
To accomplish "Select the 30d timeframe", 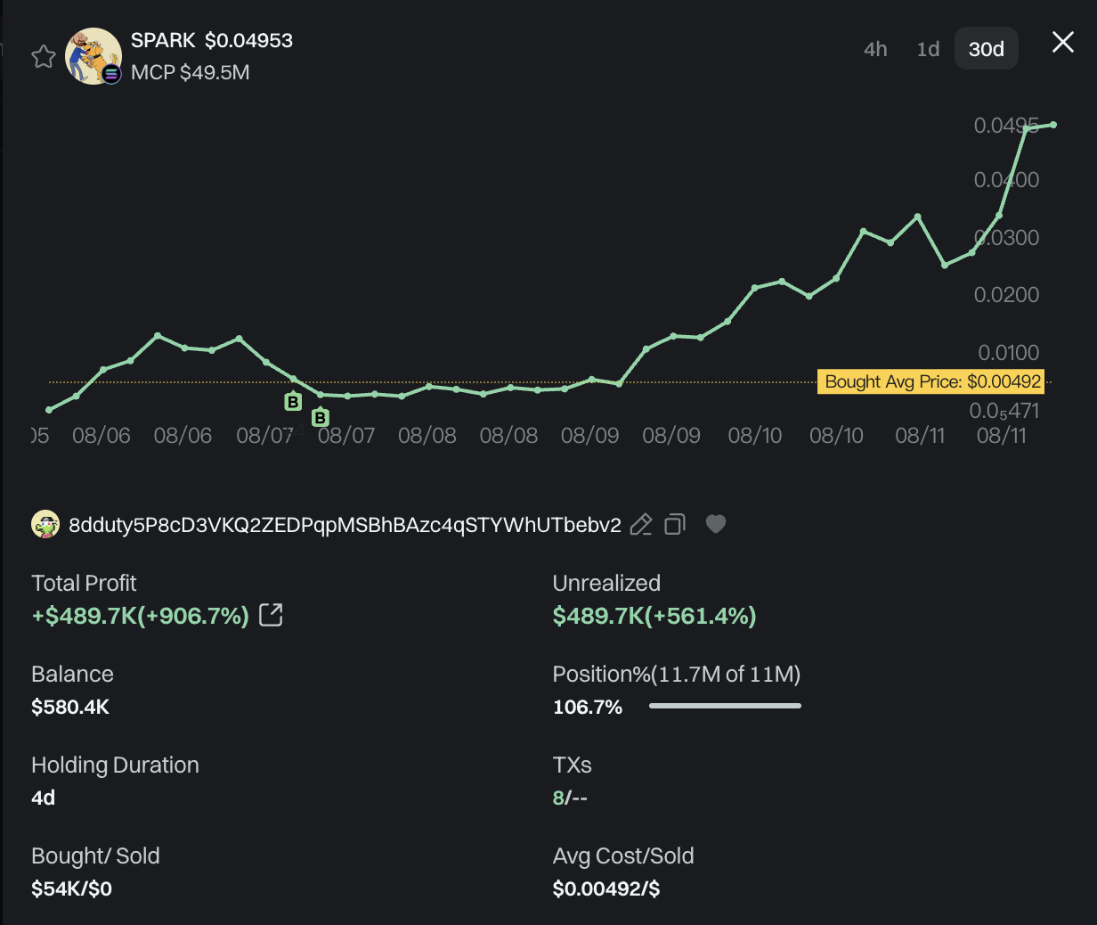I will [x=987, y=49].
